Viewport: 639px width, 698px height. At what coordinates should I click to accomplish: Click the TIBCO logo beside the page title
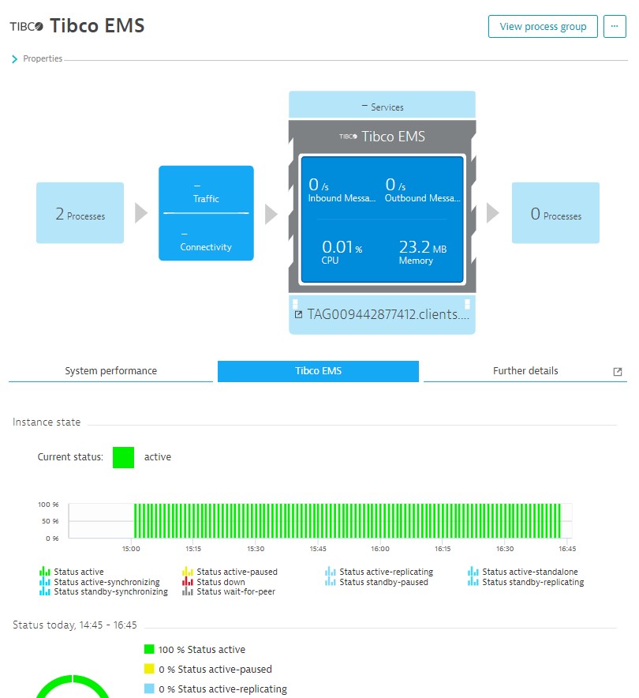26,26
